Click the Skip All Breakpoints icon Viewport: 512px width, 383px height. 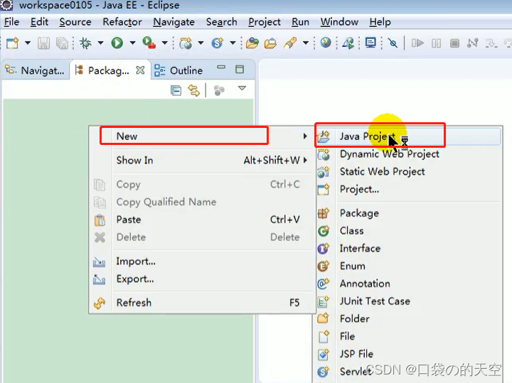[x=393, y=43]
